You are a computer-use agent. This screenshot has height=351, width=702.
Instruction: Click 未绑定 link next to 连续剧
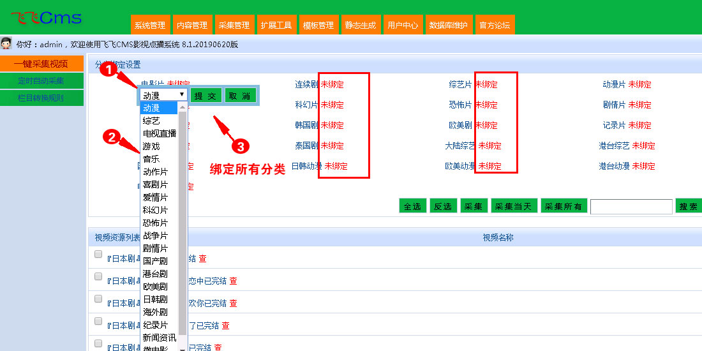click(x=332, y=84)
